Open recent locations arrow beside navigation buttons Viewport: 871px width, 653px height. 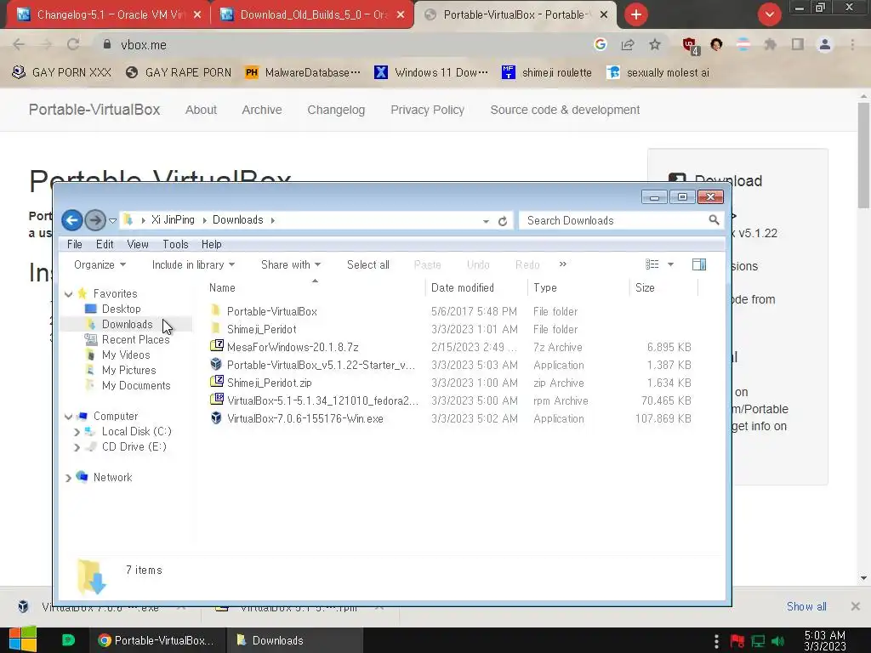coord(112,221)
